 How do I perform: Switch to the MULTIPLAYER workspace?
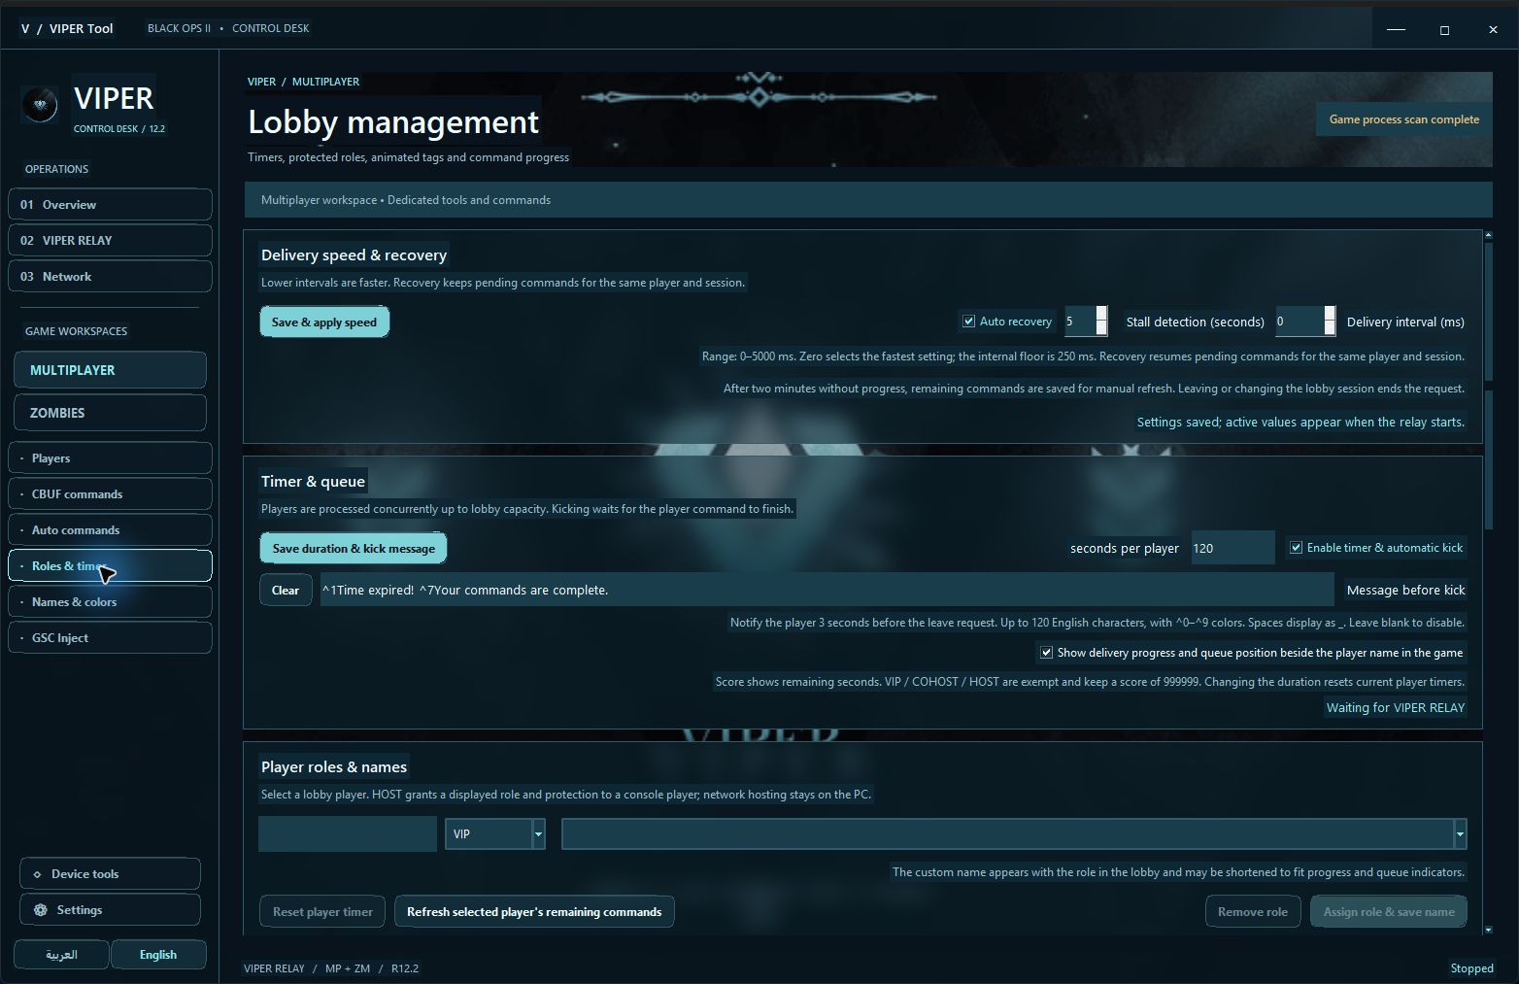[110, 370]
